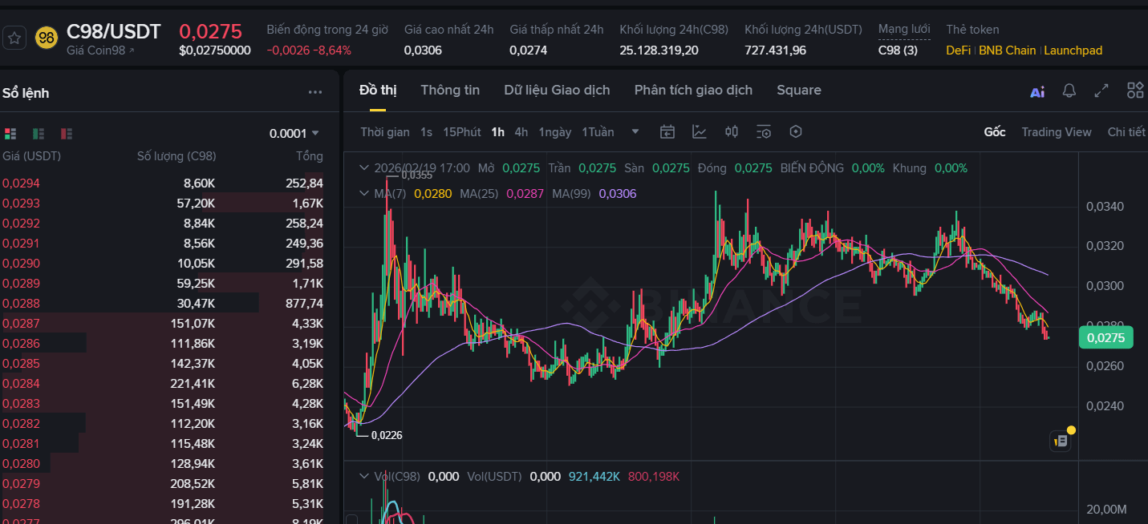Screen dimensions: 1148x524
Task: Click the chart low marker 0,0226
Action: [387, 435]
